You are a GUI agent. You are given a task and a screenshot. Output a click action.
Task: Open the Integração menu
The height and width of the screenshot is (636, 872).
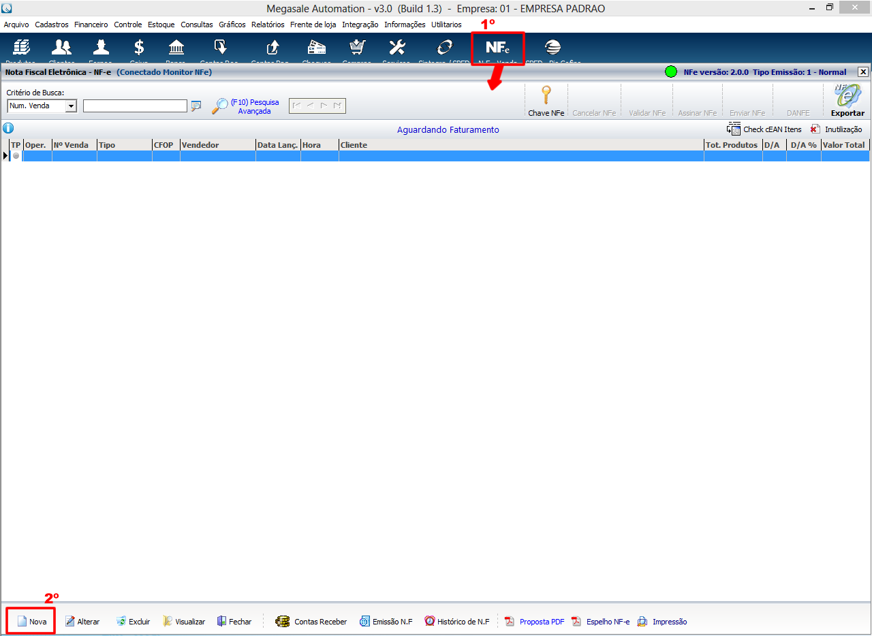[x=360, y=25]
